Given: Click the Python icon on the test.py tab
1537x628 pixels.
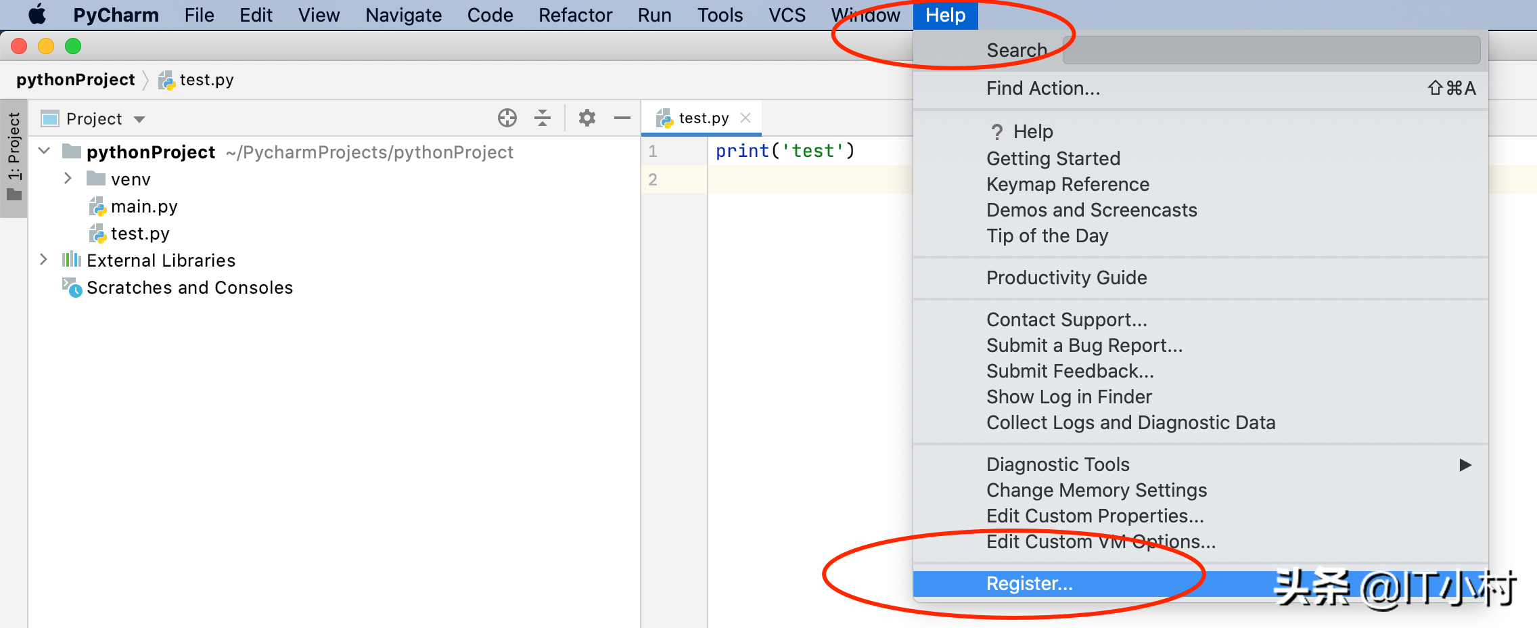Looking at the screenshot, I should pyautogui.click(x=664, y=117).
